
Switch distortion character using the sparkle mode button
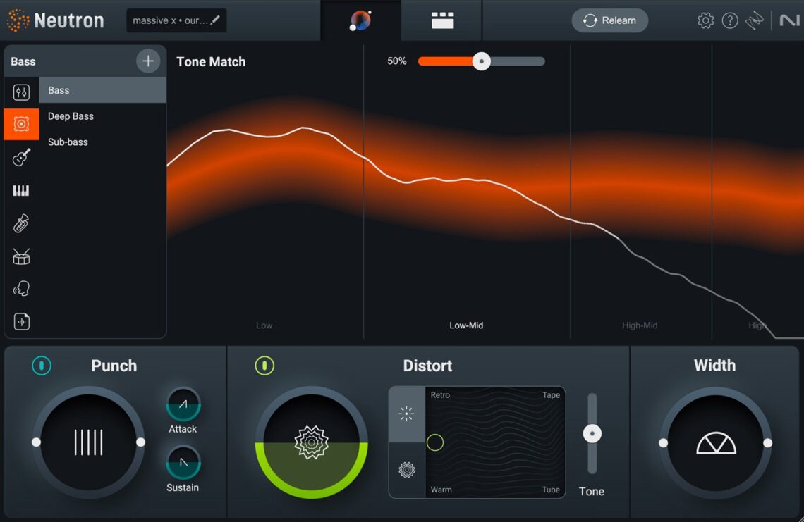click(x=406, y=415)
